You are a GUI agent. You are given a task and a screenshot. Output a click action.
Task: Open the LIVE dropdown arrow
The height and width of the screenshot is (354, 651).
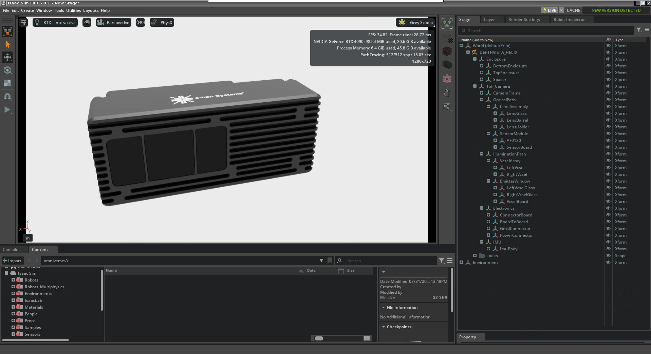[561, 10]
